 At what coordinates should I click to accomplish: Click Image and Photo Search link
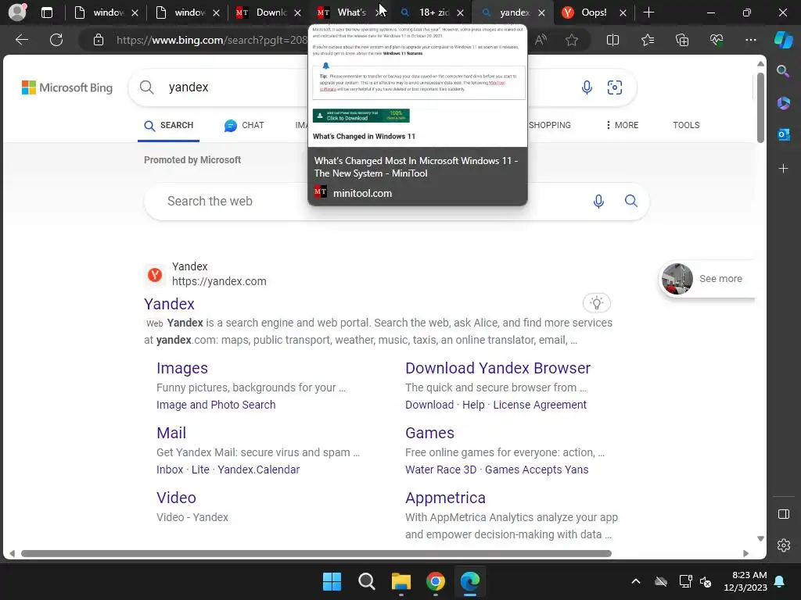coord(216,405)
